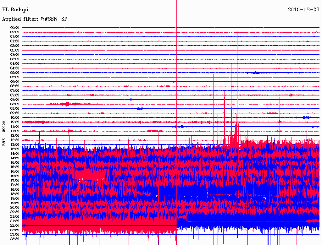The height and width of the screenshot is (245, 322).
Task: Click the '11:30' time label
Action: [15, 131]
